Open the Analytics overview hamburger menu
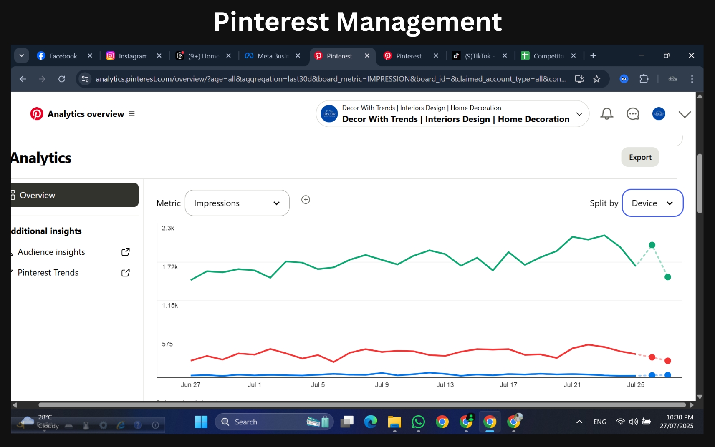715x447 pixels. click(131, 113)
